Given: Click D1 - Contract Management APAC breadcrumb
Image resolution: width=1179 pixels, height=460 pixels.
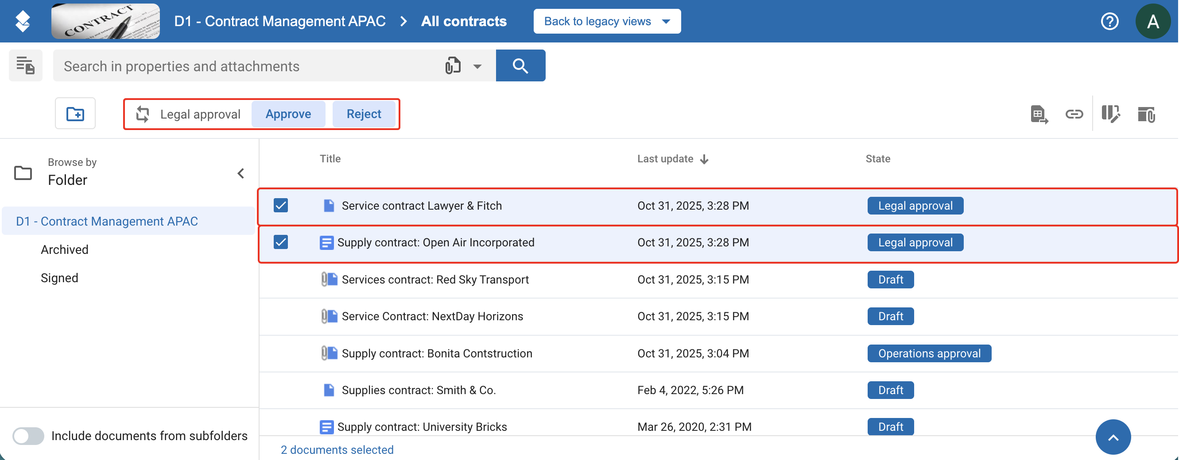Looking at the screenshot, I should (279, 21).
